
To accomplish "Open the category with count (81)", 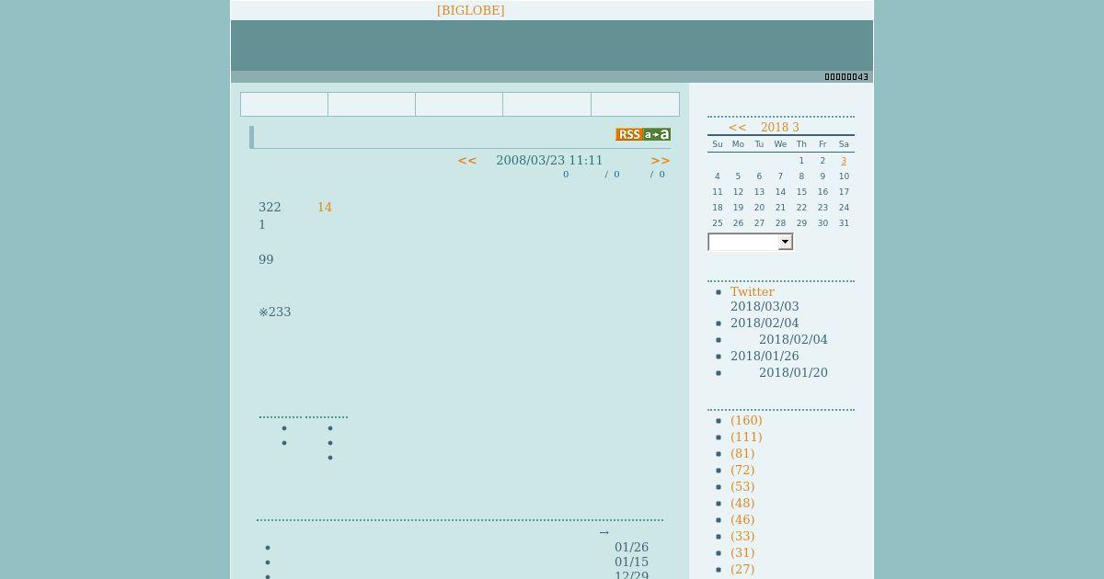I will [x=742, y=454].
